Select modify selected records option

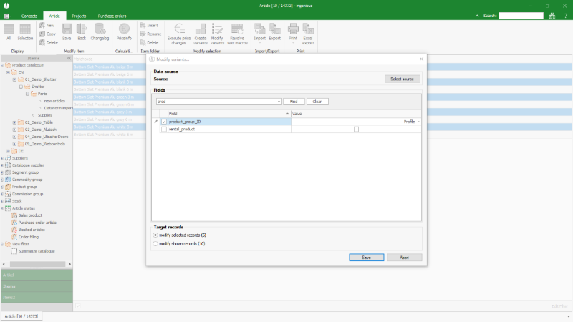tap(155, 235)
